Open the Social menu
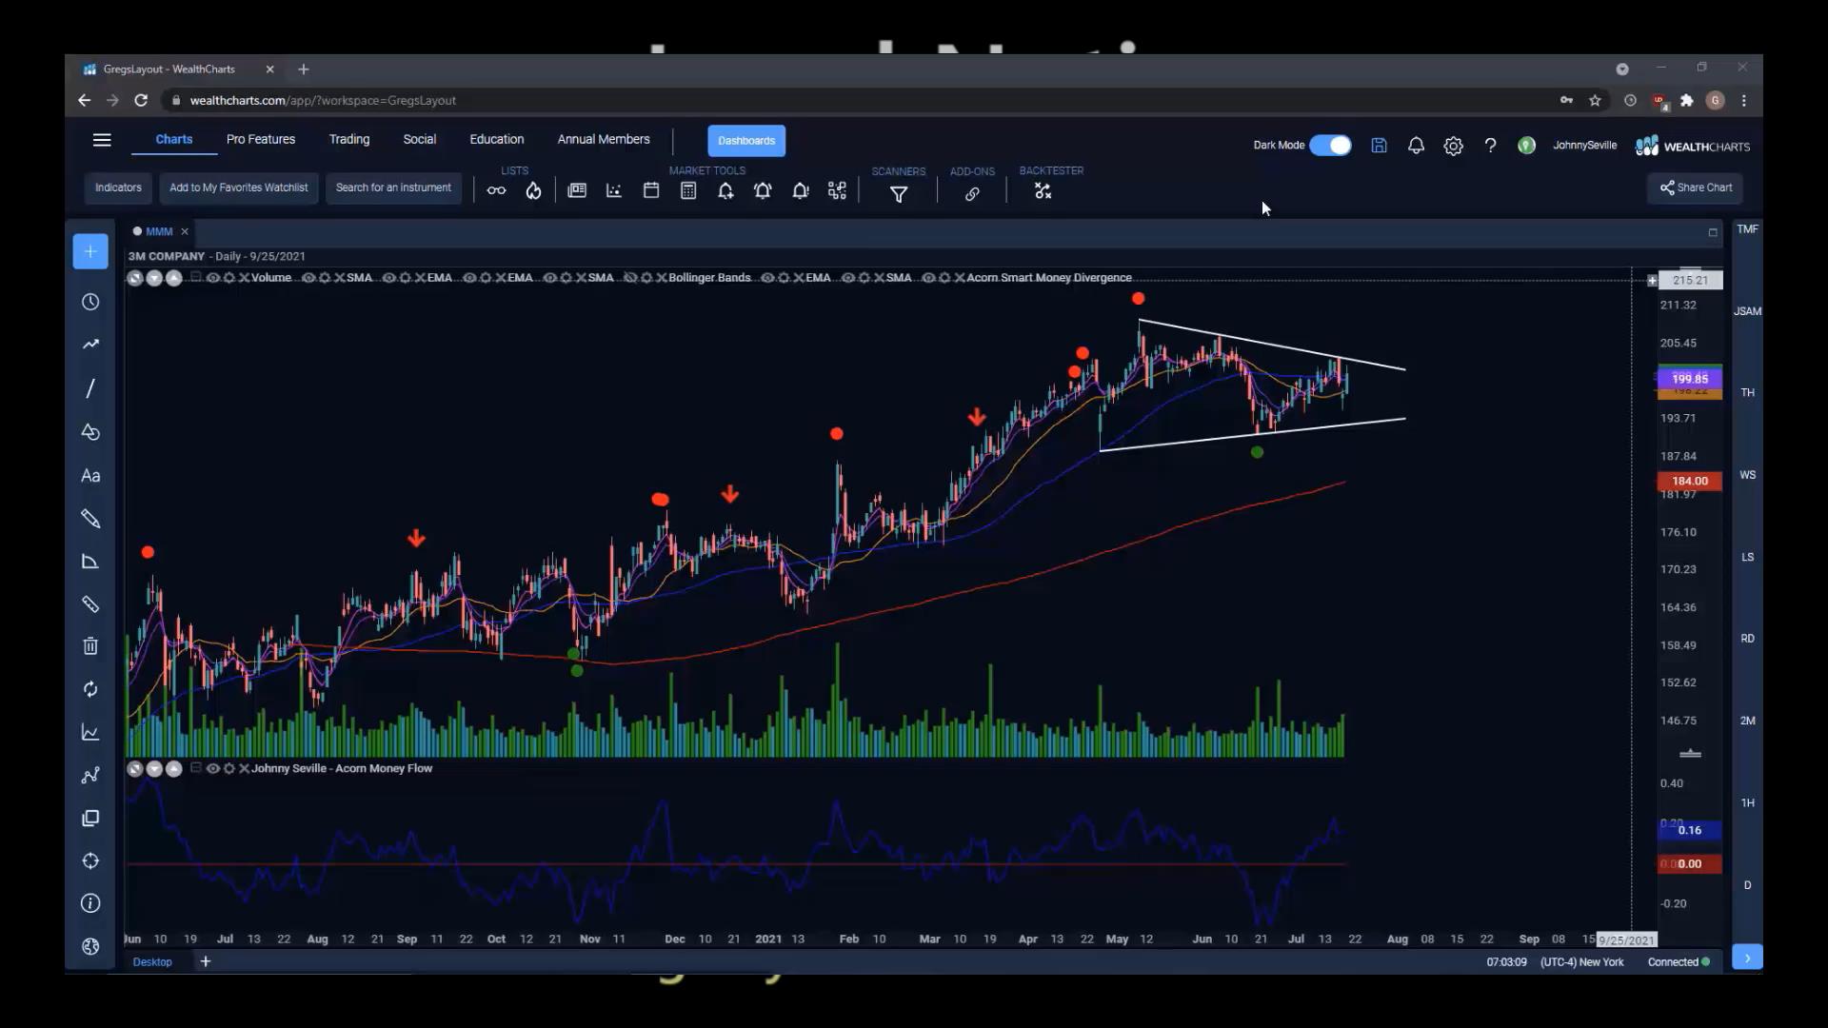The height and width of the screenshot is (1028, 1828). point(420,139)
